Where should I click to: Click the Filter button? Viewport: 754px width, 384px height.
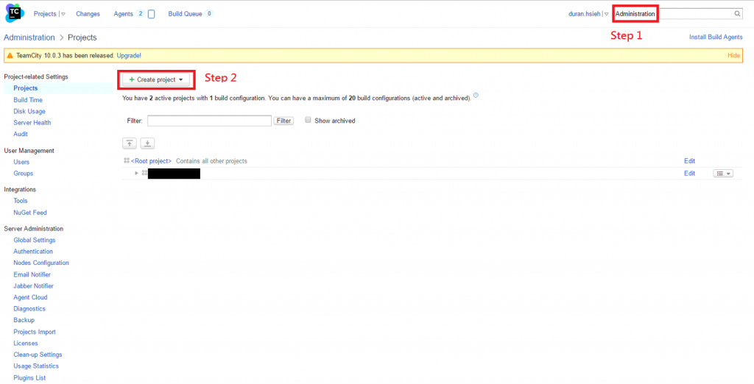tap(283, 121)
